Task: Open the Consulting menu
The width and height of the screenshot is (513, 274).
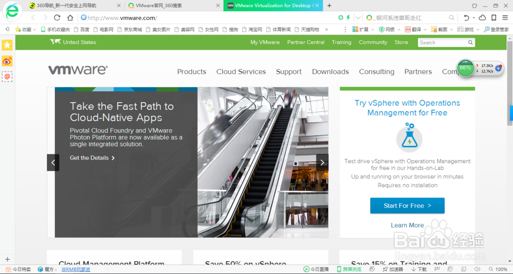Action: coord(377,72)
